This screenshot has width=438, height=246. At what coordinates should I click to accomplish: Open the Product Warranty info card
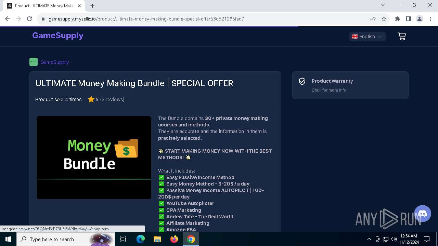click(x=350, y=85)
